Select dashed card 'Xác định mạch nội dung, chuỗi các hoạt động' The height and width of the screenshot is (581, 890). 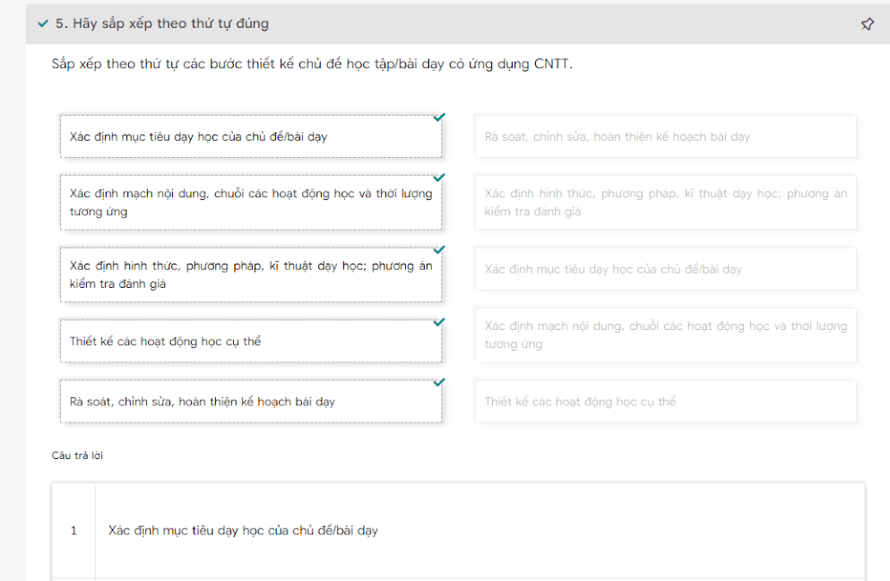[250, 203]
